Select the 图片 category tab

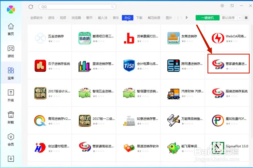click(169, 18)
